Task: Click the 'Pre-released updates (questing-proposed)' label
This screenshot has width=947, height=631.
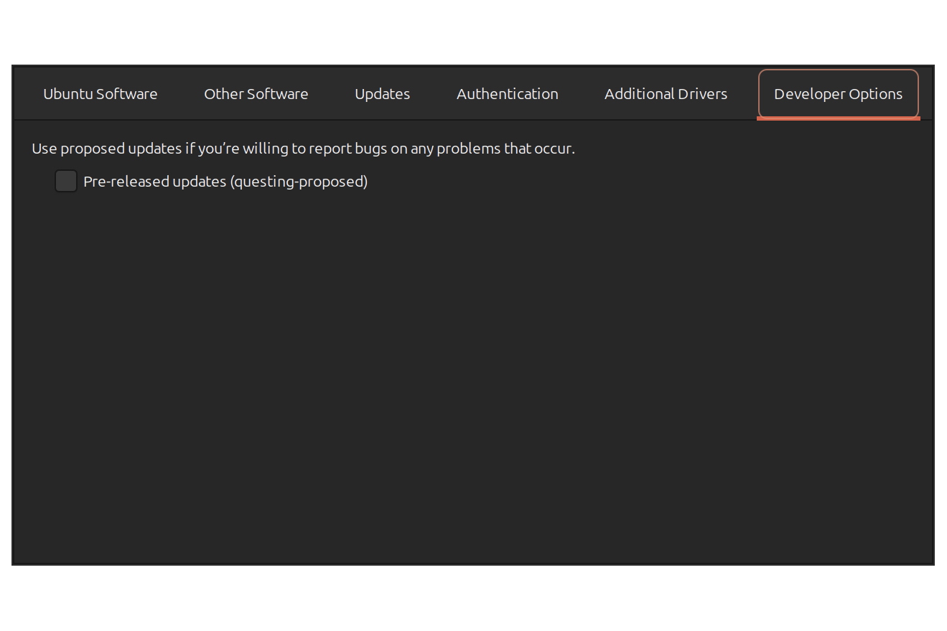Action: pos(225,182)
